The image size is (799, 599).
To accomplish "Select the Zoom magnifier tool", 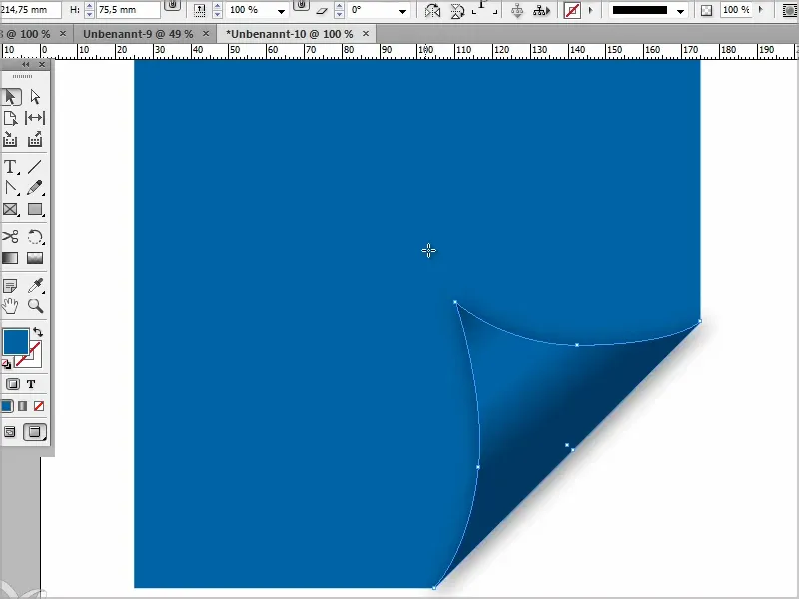I will click(35, 306).
